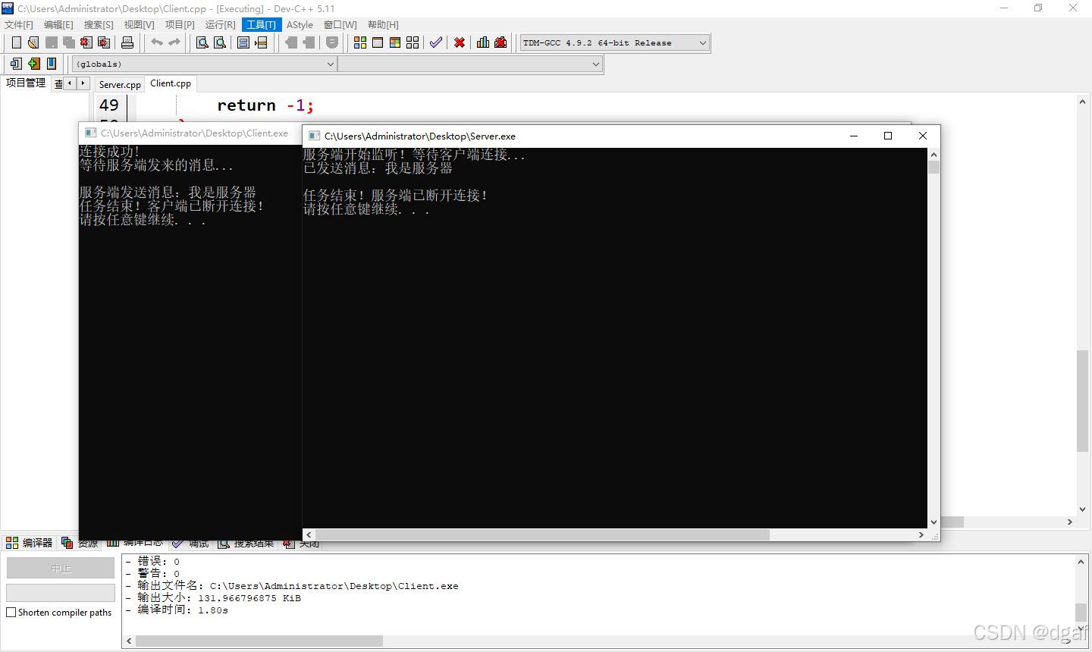Open the 帮助[H] menu
This screenshot has height=652, width=1092.
click(383, 25)
